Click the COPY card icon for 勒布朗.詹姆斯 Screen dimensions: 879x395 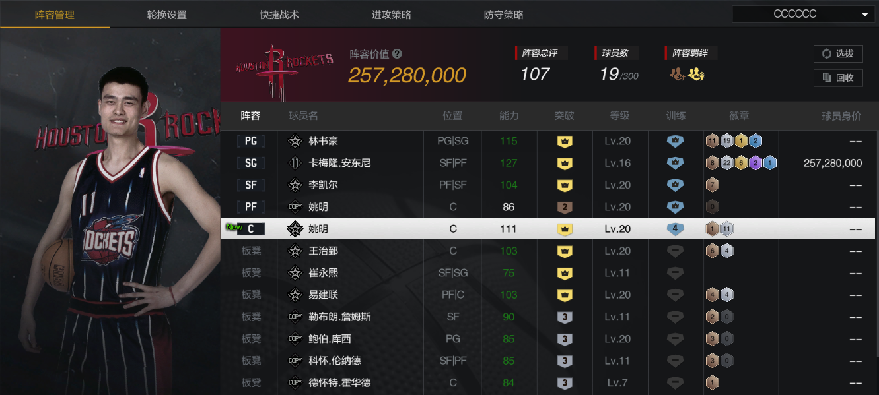coord(295,317)
